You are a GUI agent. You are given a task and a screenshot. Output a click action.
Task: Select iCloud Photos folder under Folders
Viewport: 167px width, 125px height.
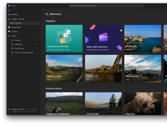[19, 48]
